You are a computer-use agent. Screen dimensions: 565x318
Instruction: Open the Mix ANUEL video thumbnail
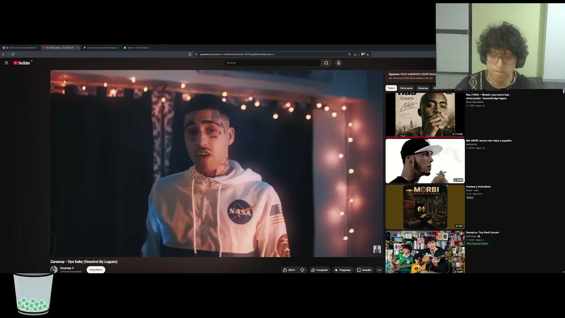pyautogui.click(x=425, y=161)
